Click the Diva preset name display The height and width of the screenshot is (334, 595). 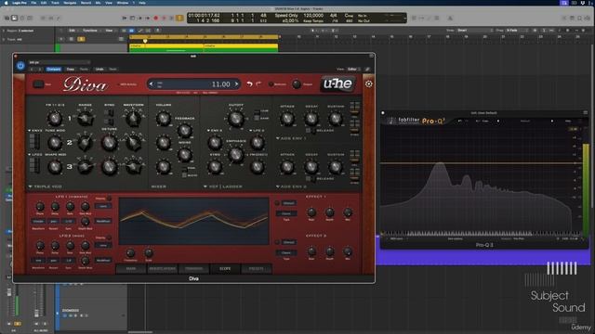[194, 84]
